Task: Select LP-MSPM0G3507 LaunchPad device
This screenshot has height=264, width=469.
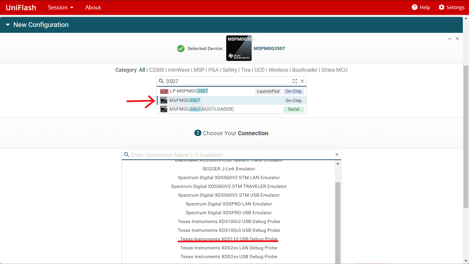Action: 231,91
